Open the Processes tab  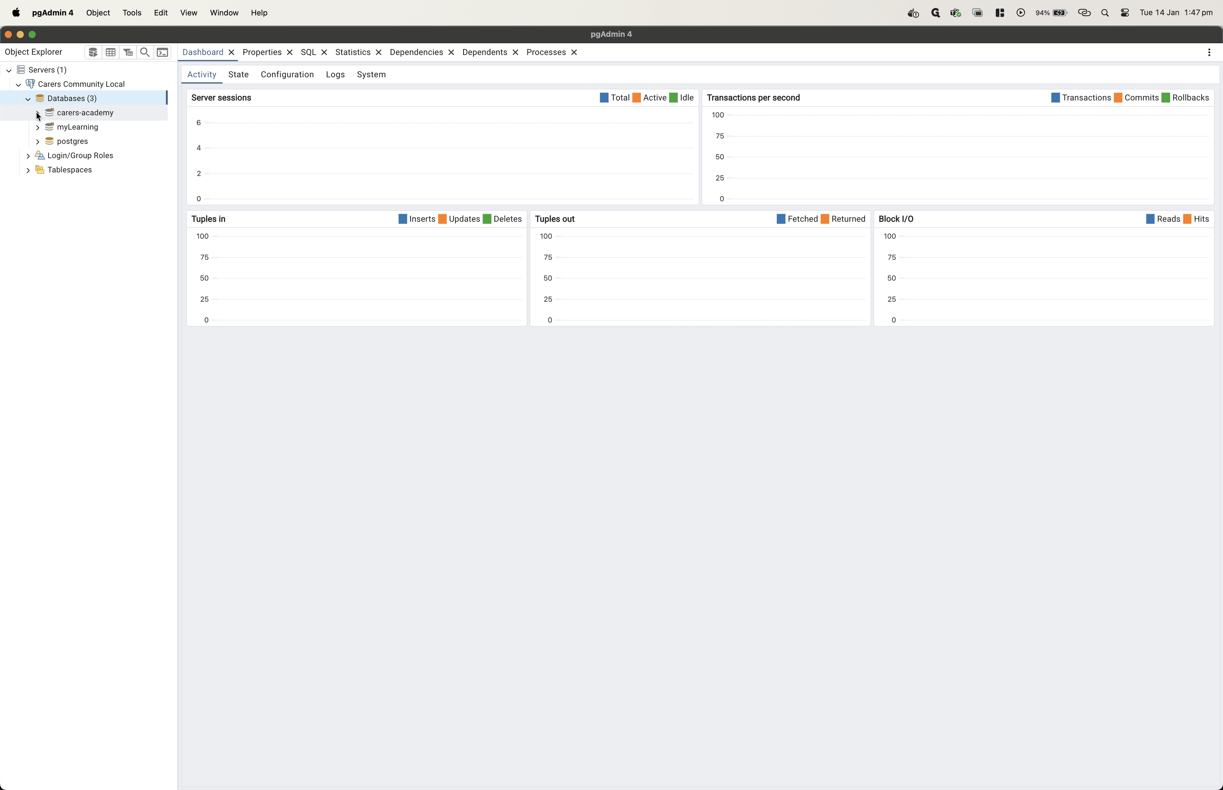click(x=546, y=52)
